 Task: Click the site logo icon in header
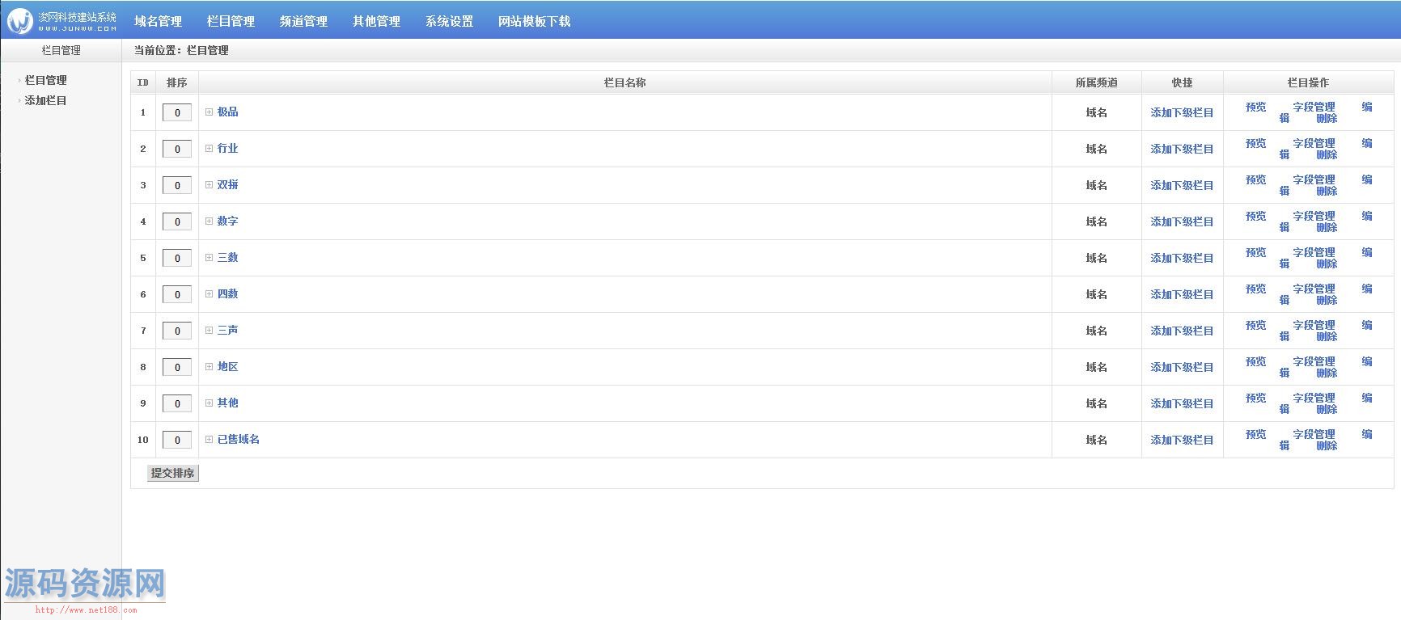pyautogui.click(x=20, y=21)
